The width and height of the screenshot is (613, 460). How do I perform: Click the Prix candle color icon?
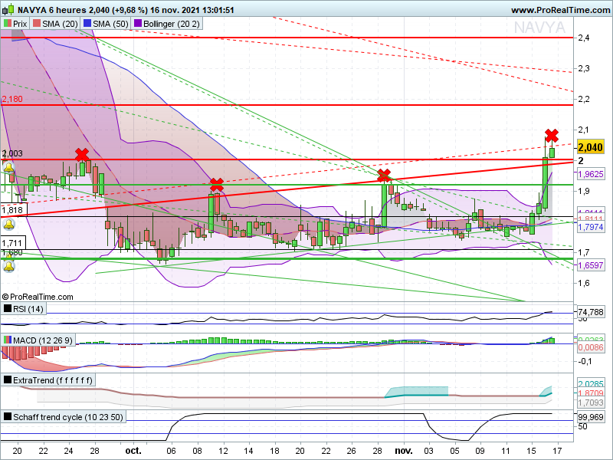[x=8, y=24]
